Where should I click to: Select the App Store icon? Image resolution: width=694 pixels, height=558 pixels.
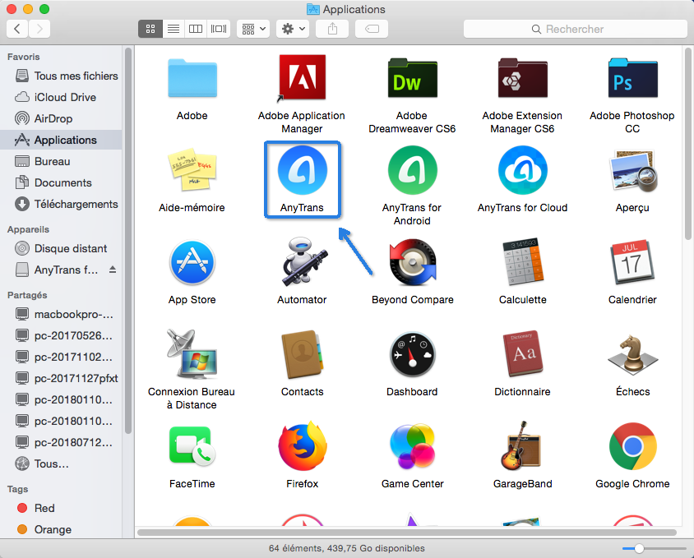[192, 262]
